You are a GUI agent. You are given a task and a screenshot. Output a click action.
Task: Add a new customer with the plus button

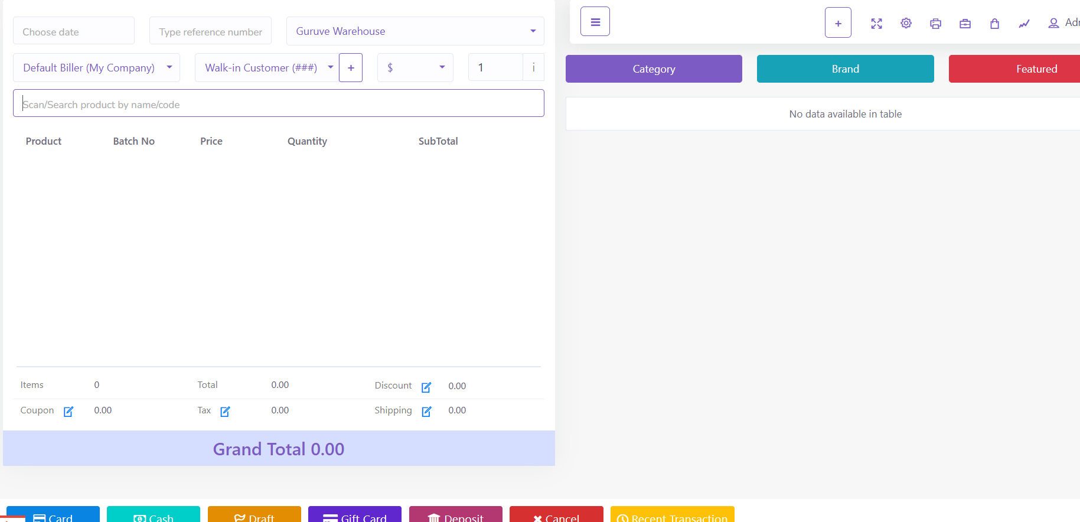[351, 68]
